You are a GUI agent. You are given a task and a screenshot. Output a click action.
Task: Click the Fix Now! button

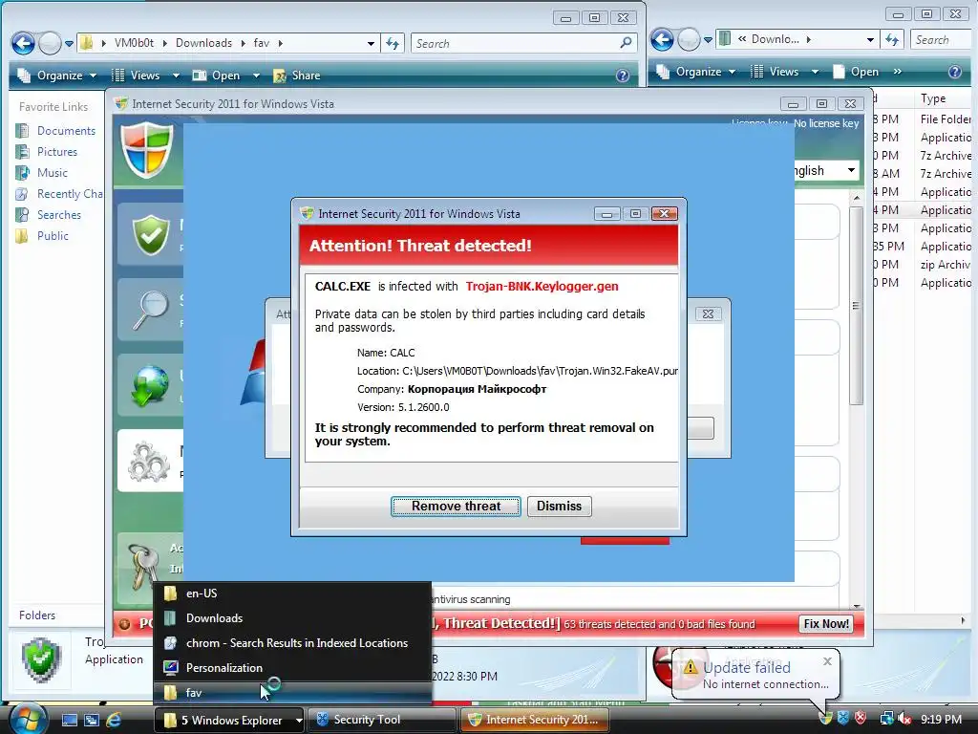pyautogui.click(x=826, y=623)
